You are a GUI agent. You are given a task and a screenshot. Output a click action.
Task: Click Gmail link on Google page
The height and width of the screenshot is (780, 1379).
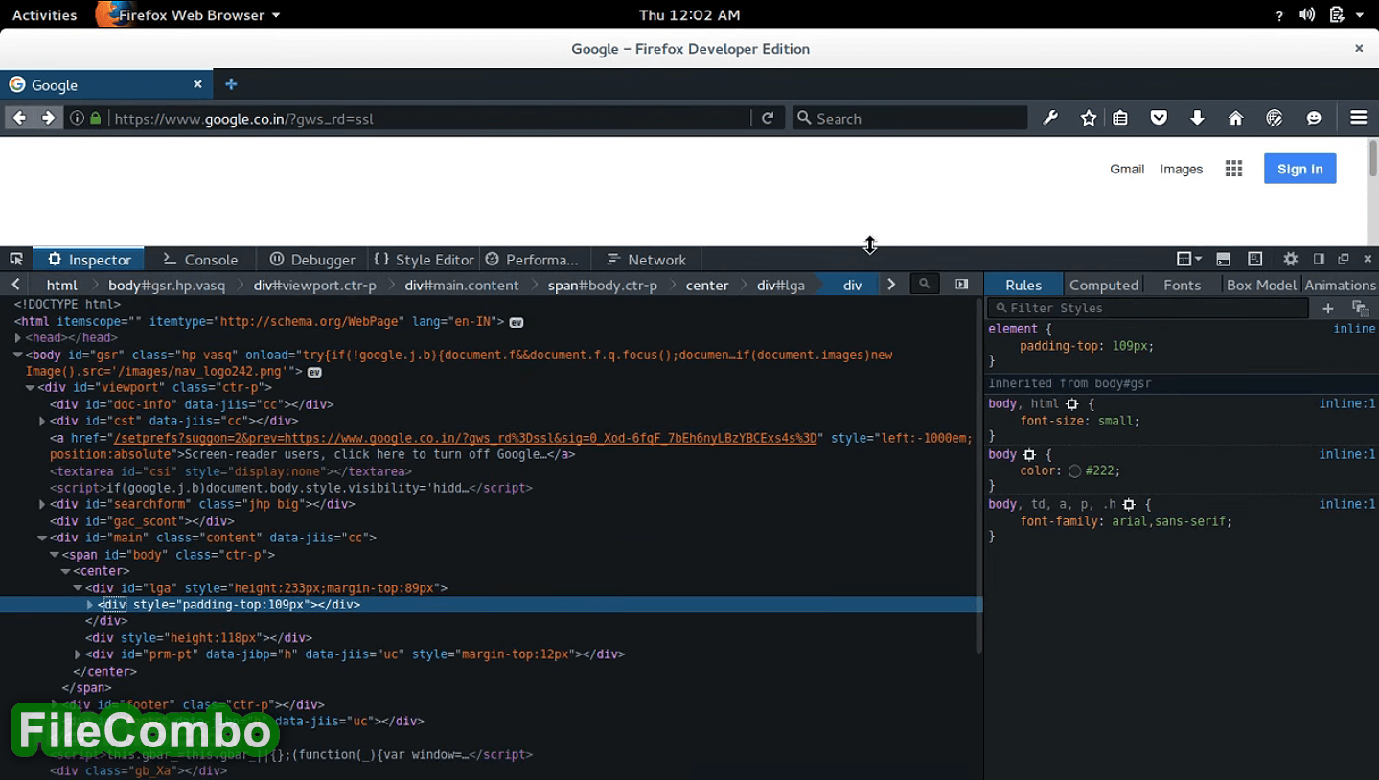coord(1127,169)
